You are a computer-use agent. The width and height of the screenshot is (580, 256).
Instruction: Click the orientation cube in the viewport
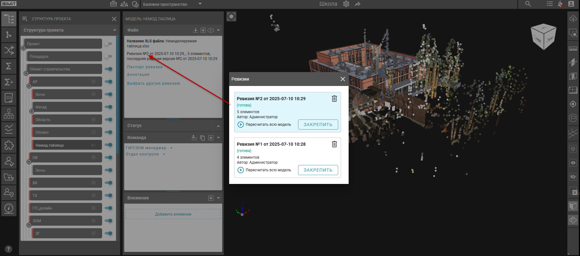tap(543, 37)
